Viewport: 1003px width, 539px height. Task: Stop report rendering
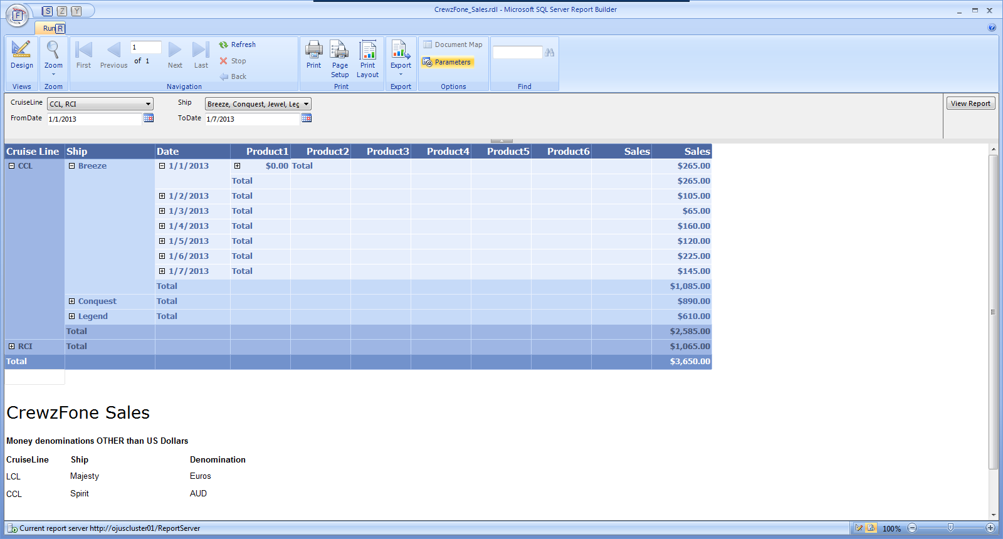[233, 61]
